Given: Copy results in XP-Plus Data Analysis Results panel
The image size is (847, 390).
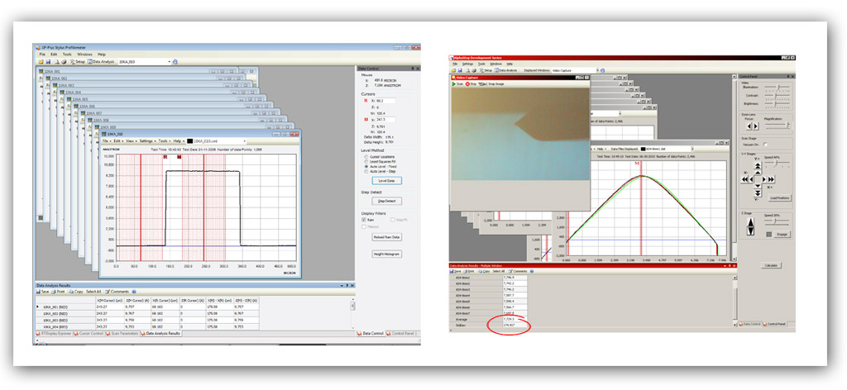Looking at the screenshot, I should click(x=76, y=292).
